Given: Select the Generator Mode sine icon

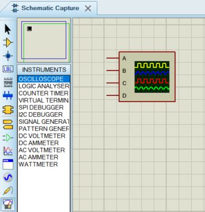Looking at the screenshot, I should point(8,178).
